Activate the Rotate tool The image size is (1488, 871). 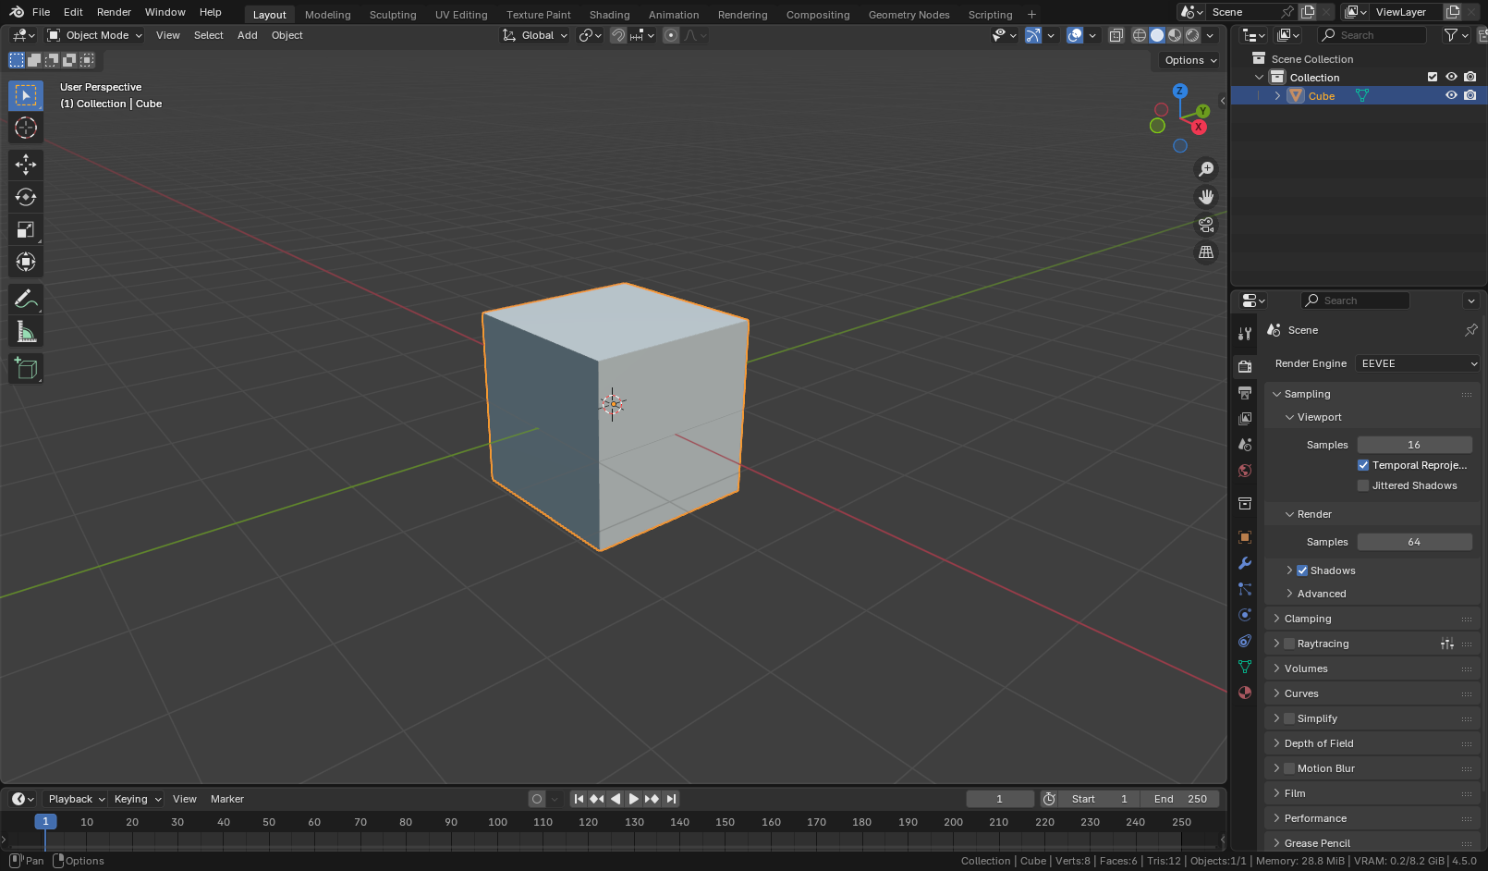(26, 197)
